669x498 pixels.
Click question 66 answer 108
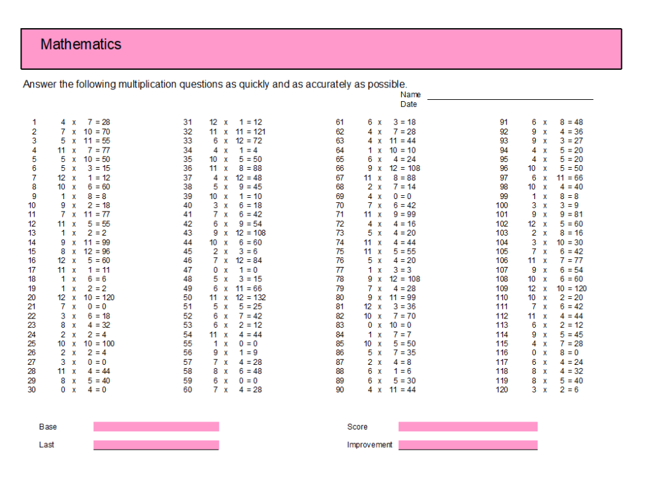tap(412, 168)
